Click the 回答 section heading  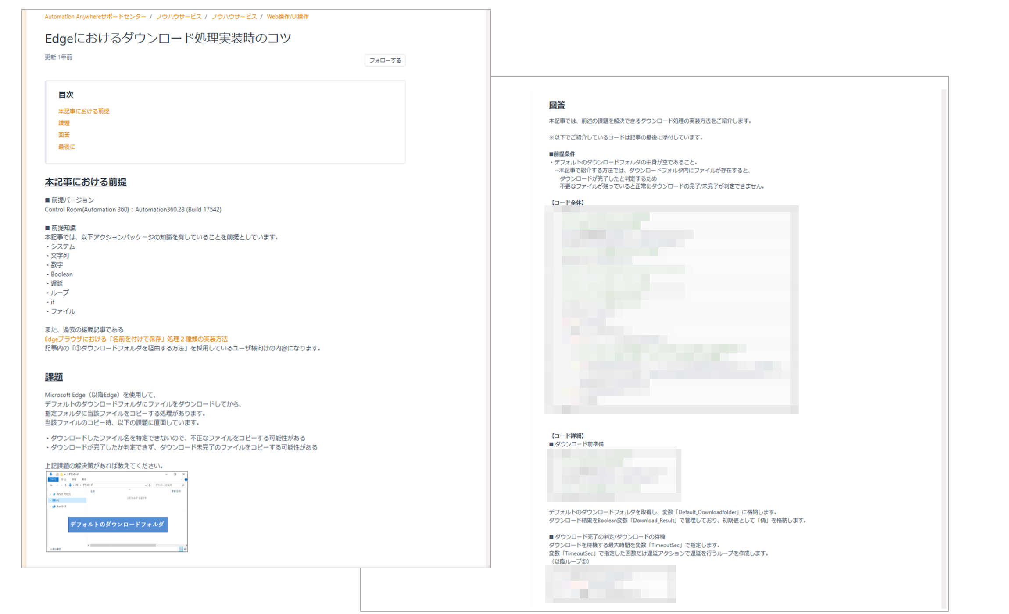pyautogui.click(x=557, y=105)
